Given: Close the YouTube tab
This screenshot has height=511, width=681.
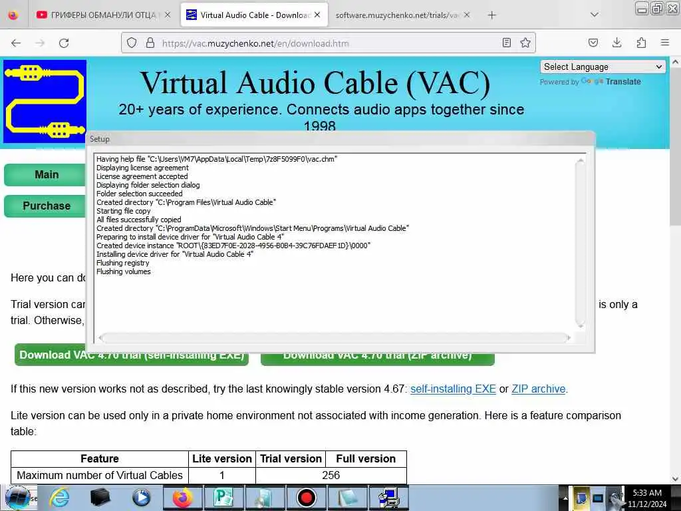Looking at the screenshot, I should 168,15.
